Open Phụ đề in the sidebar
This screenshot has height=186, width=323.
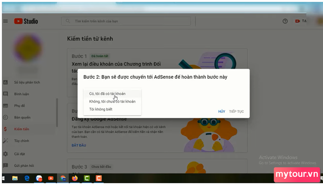pyautogui.click(x=19, y=105)
